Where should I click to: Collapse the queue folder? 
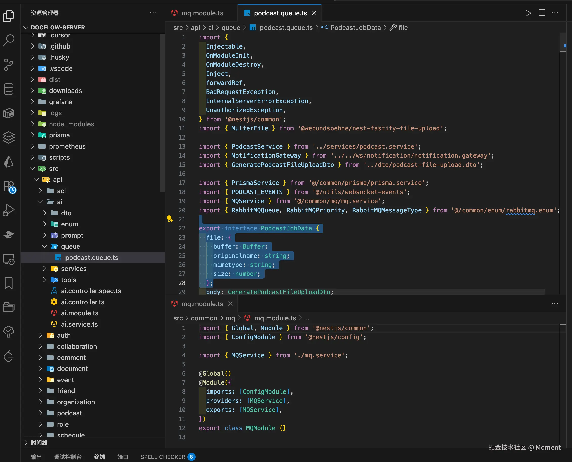click(70, 246)
